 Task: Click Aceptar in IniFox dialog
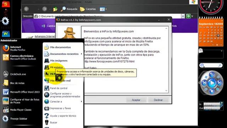(x=136, y=100)
